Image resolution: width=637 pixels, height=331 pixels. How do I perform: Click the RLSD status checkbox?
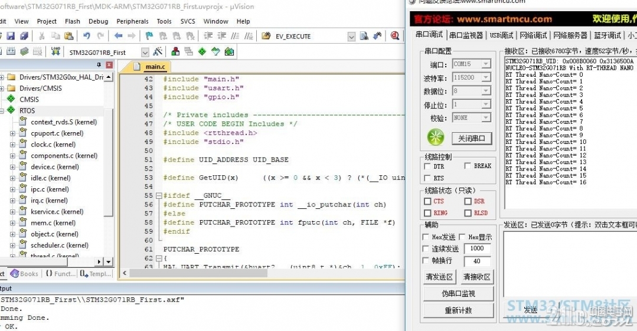[468, 213]
